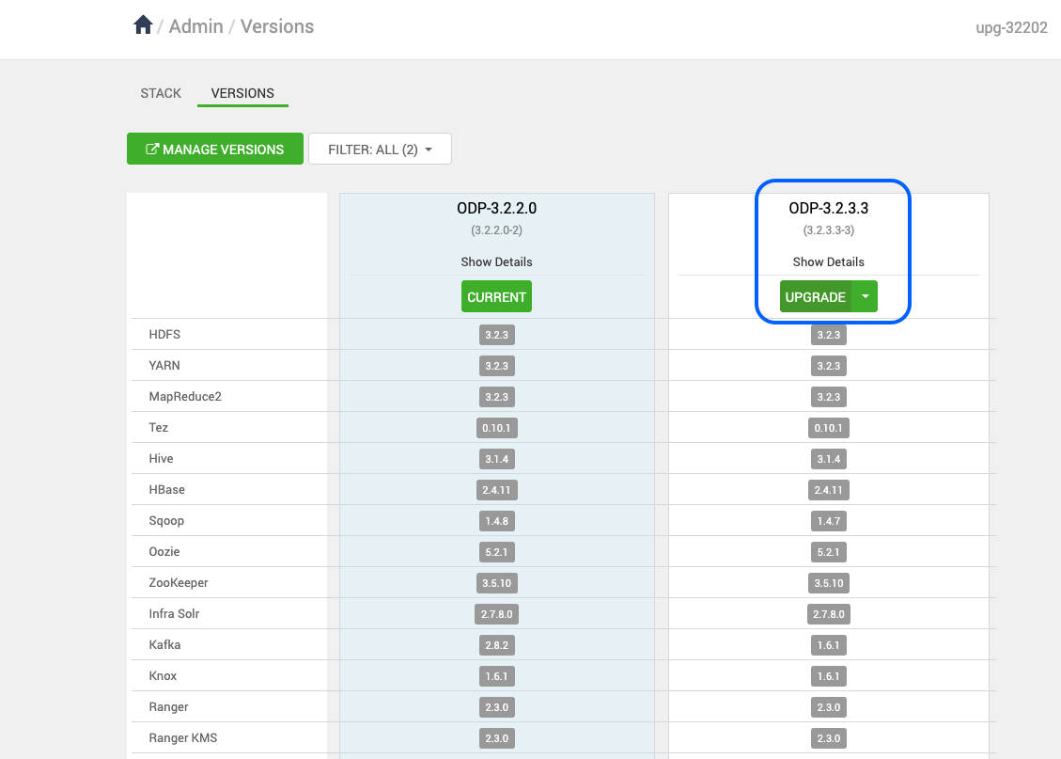Screen dimensions: 1061x759
Task: Click the ODP-3.2.3.3 version title
Action: pyautogui.click(x=828, y=209)
